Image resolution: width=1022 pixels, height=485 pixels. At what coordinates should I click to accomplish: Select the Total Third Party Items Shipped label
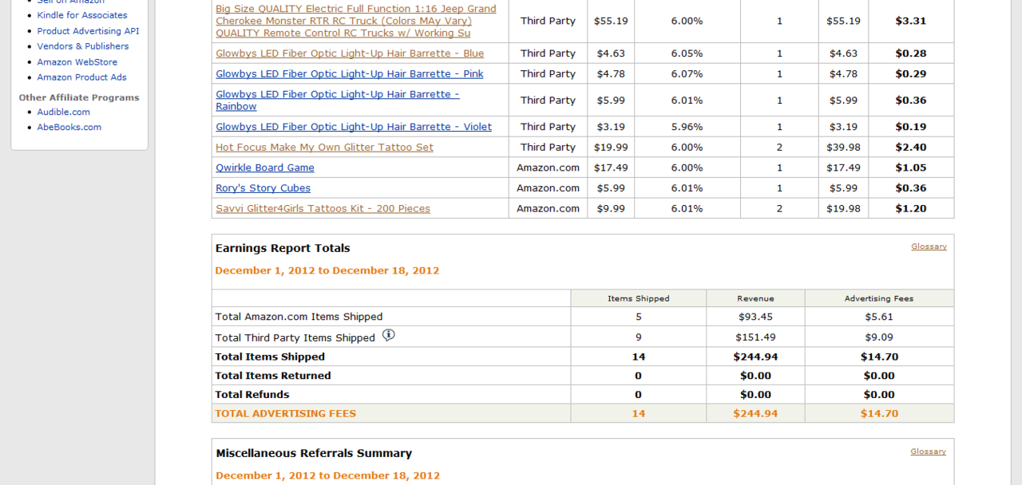pyautogui.click(x=295, y=338)
